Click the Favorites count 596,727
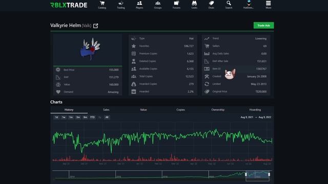 189,46
